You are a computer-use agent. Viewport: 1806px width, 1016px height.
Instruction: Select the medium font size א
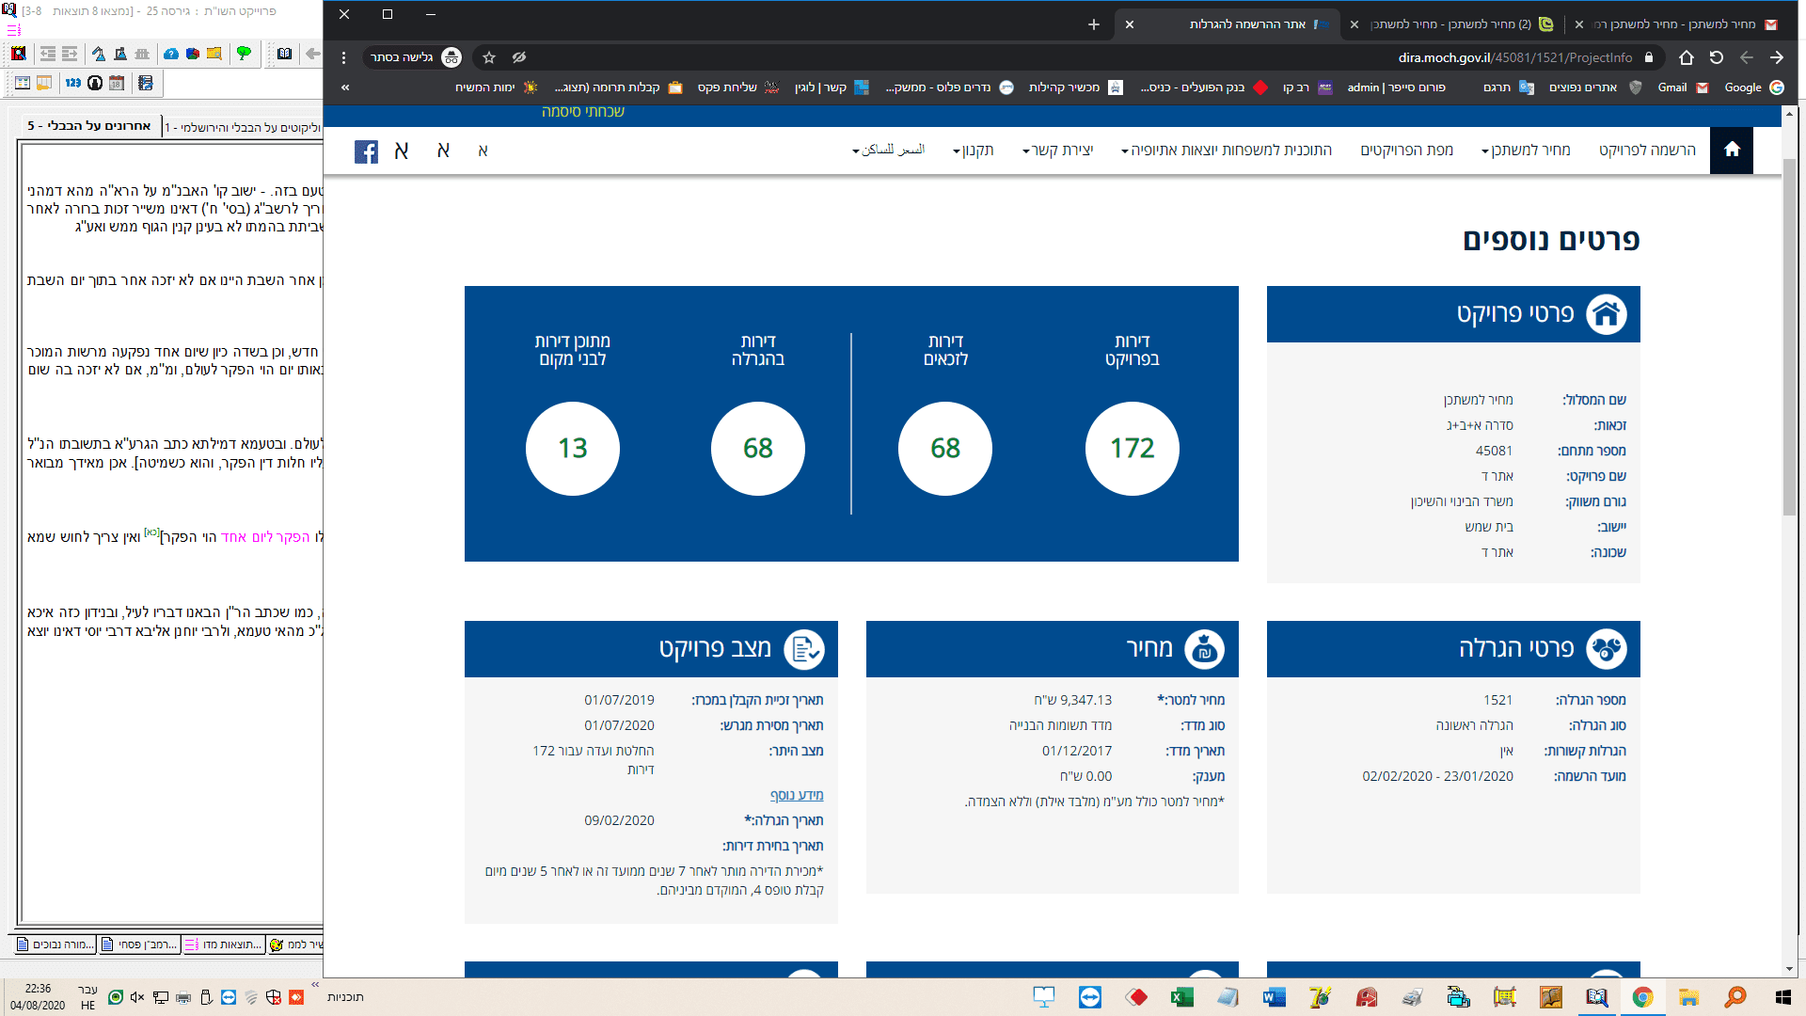pyautogui.click(x=443, y=151)
